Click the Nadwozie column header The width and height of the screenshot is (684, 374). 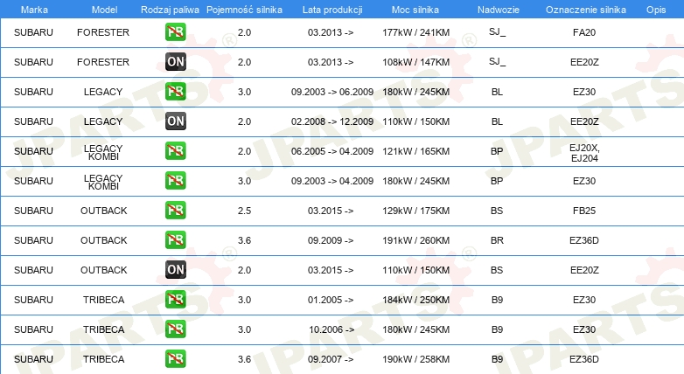coord(499,10)
